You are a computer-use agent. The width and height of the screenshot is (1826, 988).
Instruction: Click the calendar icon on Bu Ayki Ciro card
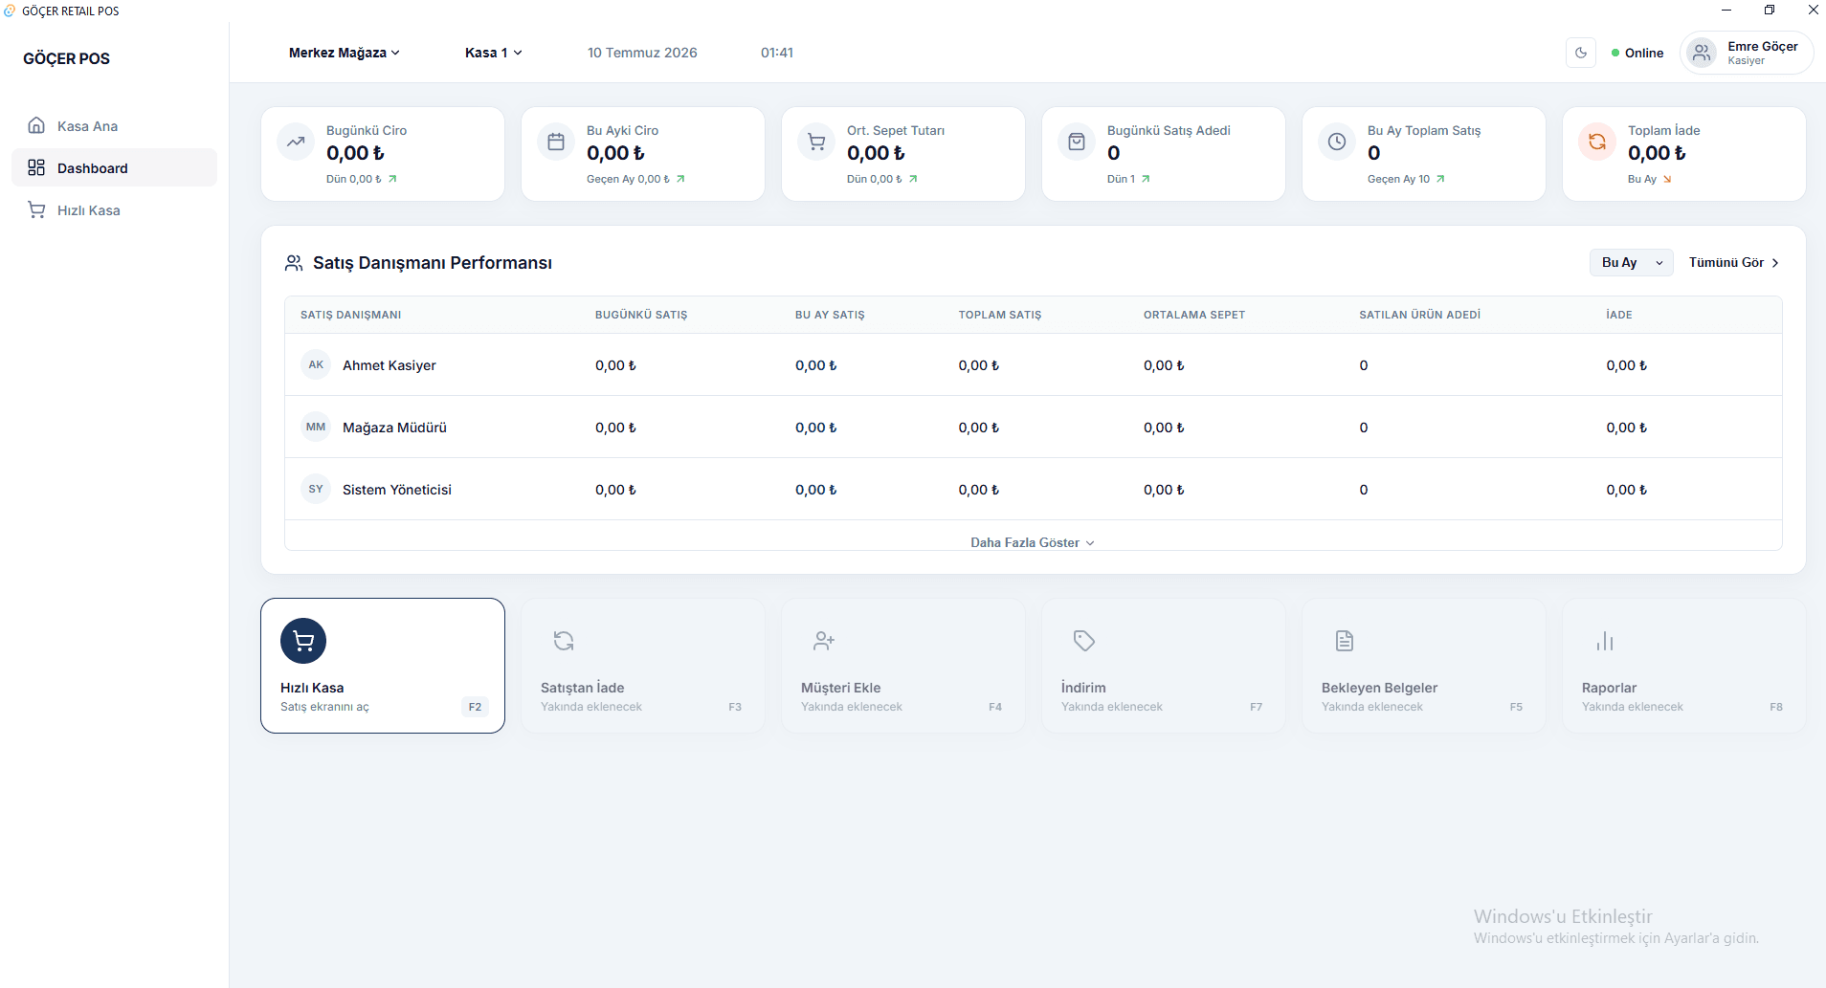click(556, 142)
